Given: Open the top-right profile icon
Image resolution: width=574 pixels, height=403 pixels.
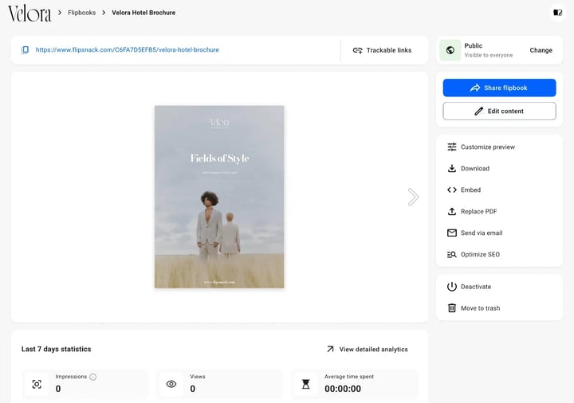Looking at the screenshot, I should (557, 13).
